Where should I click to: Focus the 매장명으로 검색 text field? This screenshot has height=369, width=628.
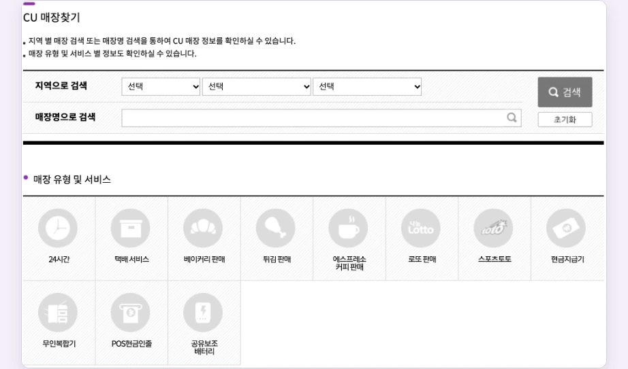click(321, 118)
